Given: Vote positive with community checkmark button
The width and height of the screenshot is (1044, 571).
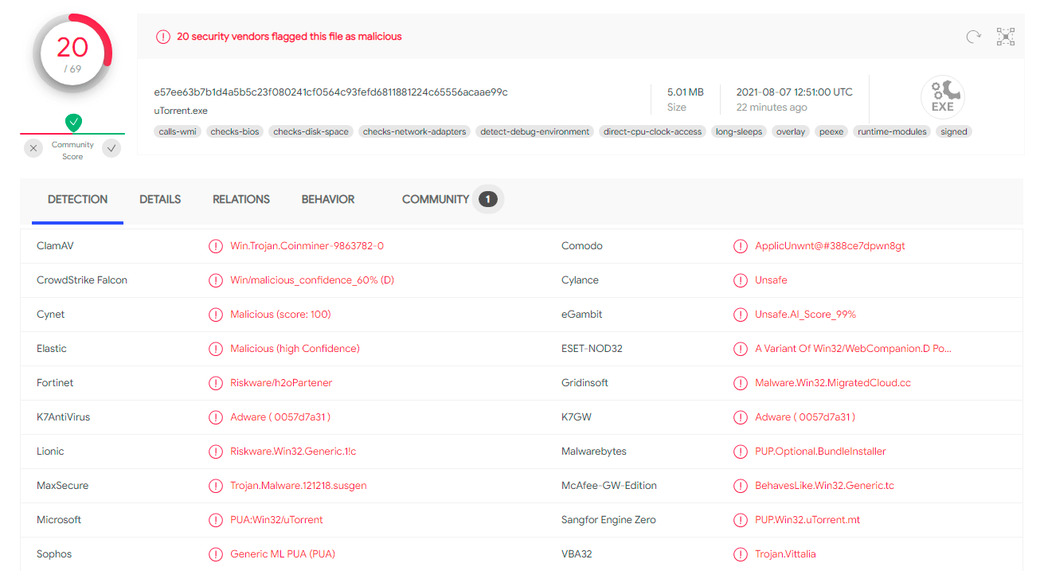Looking at the screenshot, I should (x=111, y=147).
